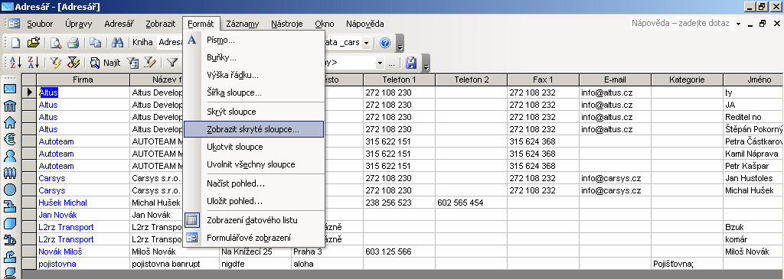Select Formulářové zobrazení entry
This screenshot has width=784, height=279.
(x=254, y=238)
